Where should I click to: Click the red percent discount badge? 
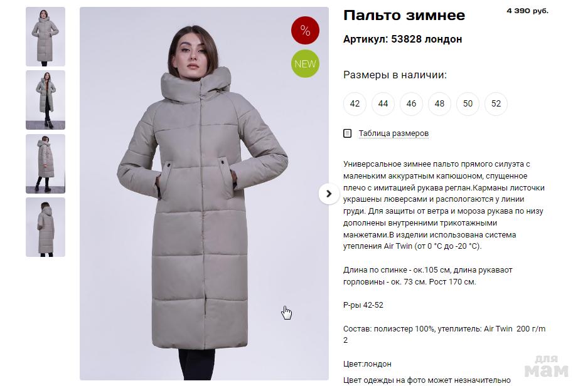[305, 30]
